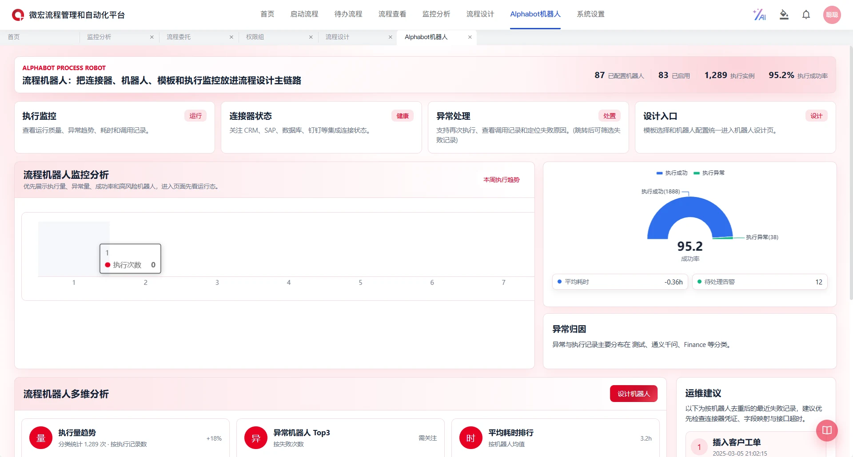Click the 87 已配置机器人 stat
Viewport: 853px width, 457px height.
[619, 75]
